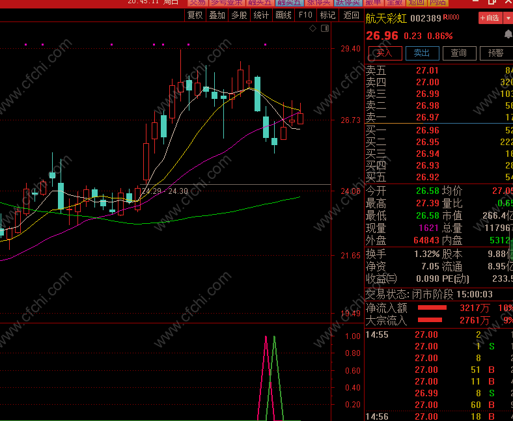Screen dimensions: 513x421
Task: Select the 卖一 26.97 ask row
Action: [439, 117]
